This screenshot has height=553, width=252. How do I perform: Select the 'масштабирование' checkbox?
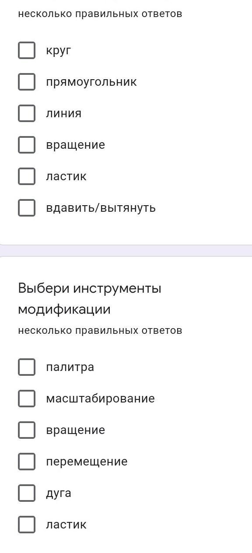27,399
